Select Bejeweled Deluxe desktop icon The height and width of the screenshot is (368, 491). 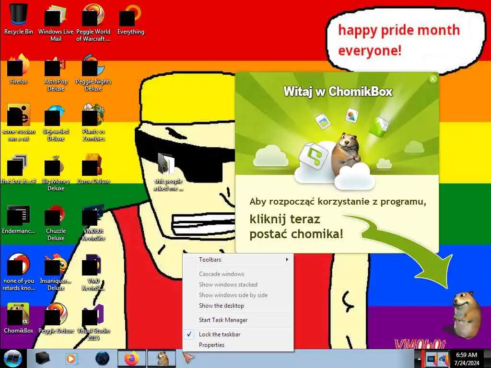[x=56, y=122]
